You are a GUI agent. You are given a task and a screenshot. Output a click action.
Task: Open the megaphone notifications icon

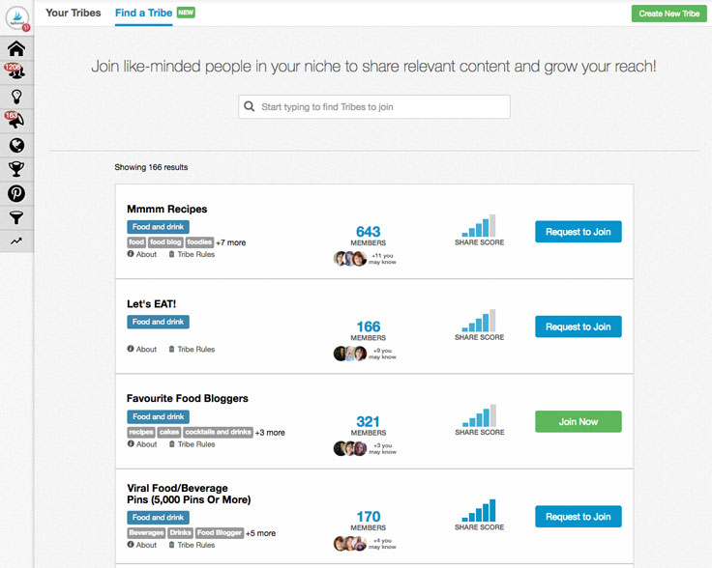pos(15,120)
